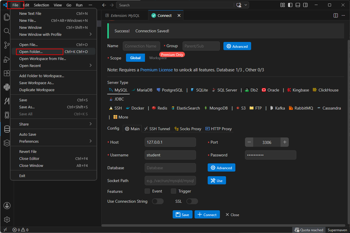The height and width of the screenshot is (233, 350).
Task: Expand the Preferences submenu
Action: [54, 141]
